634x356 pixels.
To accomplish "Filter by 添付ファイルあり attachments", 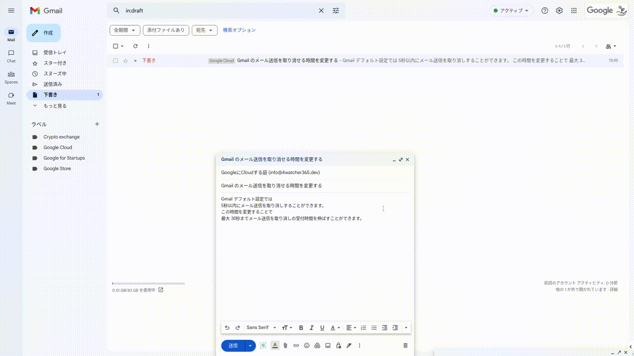I will coord(166,30).
